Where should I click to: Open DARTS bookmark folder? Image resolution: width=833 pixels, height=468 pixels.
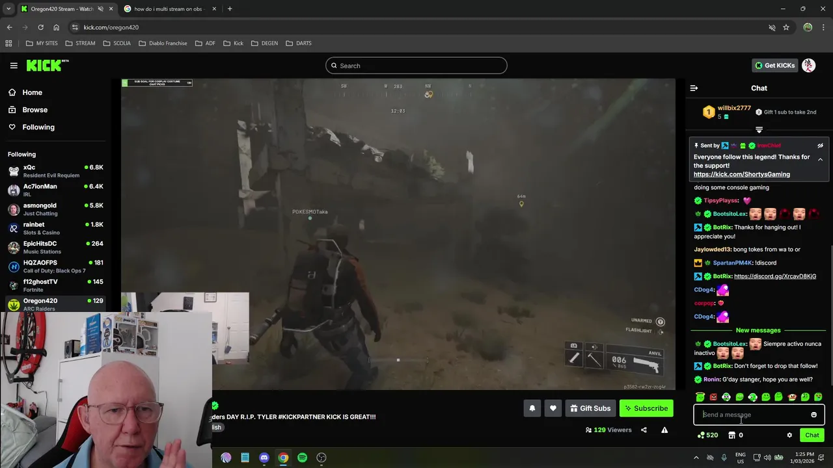299,44
